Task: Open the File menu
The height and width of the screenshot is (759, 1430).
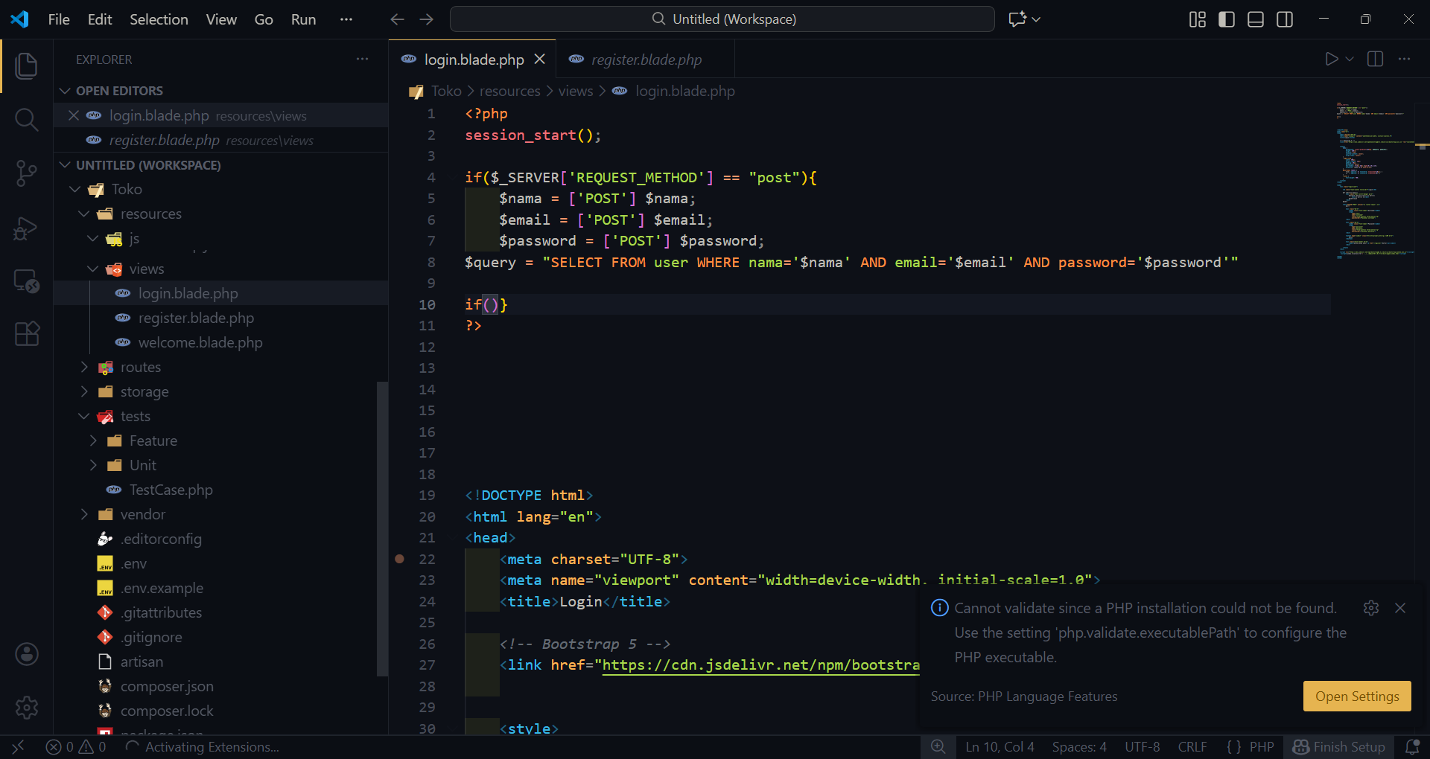Action: pyautogui.click(x=59, y=19)
